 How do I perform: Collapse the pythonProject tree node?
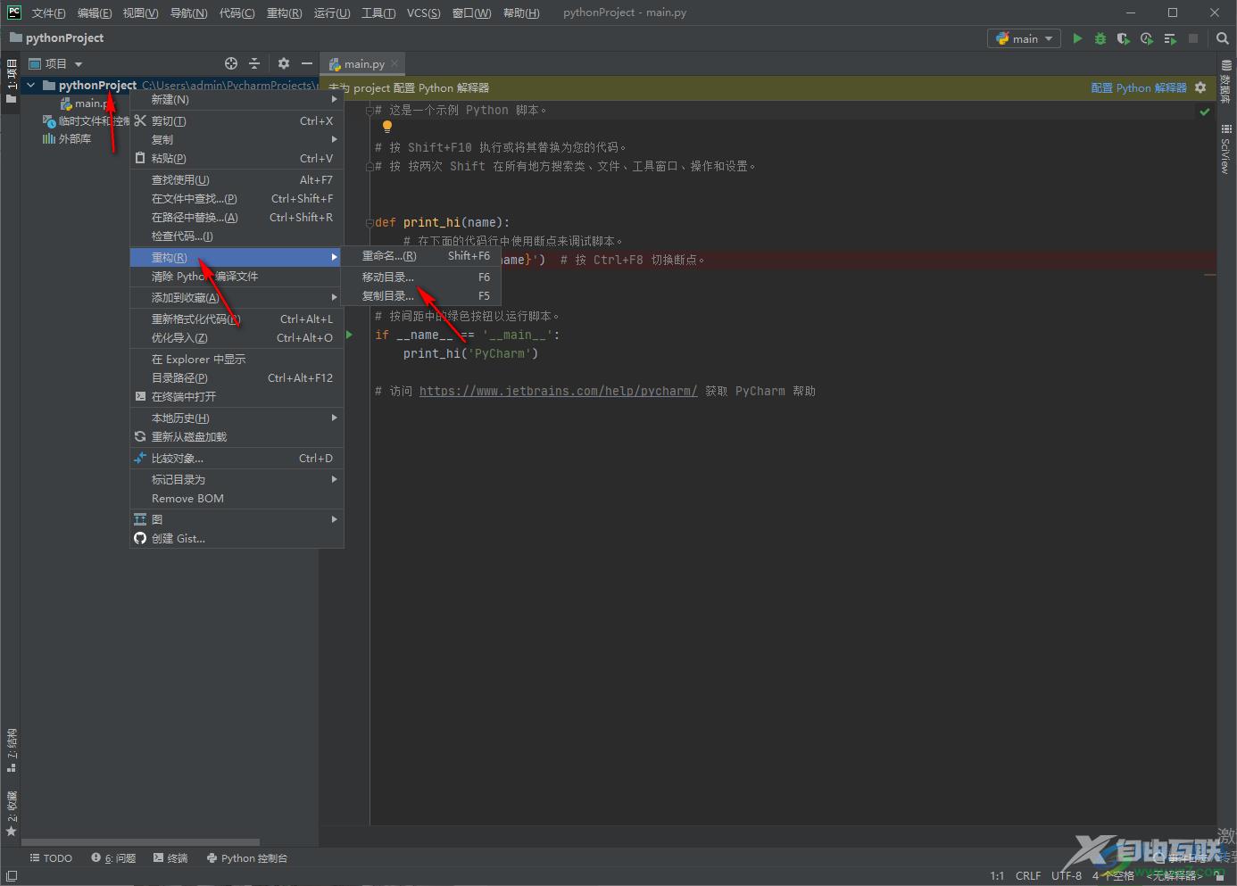[31, 86]
